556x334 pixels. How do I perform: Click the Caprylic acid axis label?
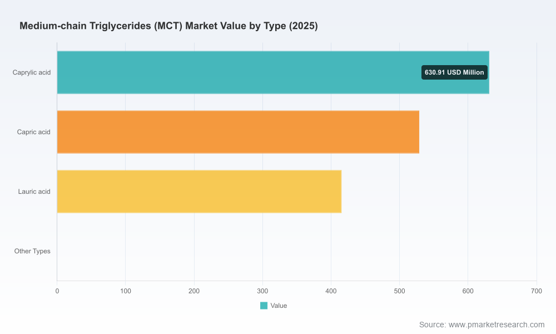click(x=32, y=72)
